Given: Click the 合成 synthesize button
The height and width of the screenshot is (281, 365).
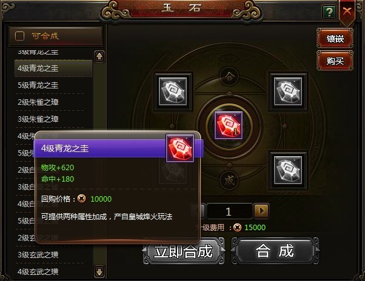Looking at the screenshot, I should [275, 251].
